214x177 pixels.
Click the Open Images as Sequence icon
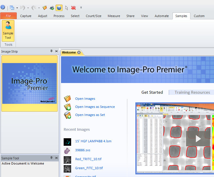(x=67, y=107)
